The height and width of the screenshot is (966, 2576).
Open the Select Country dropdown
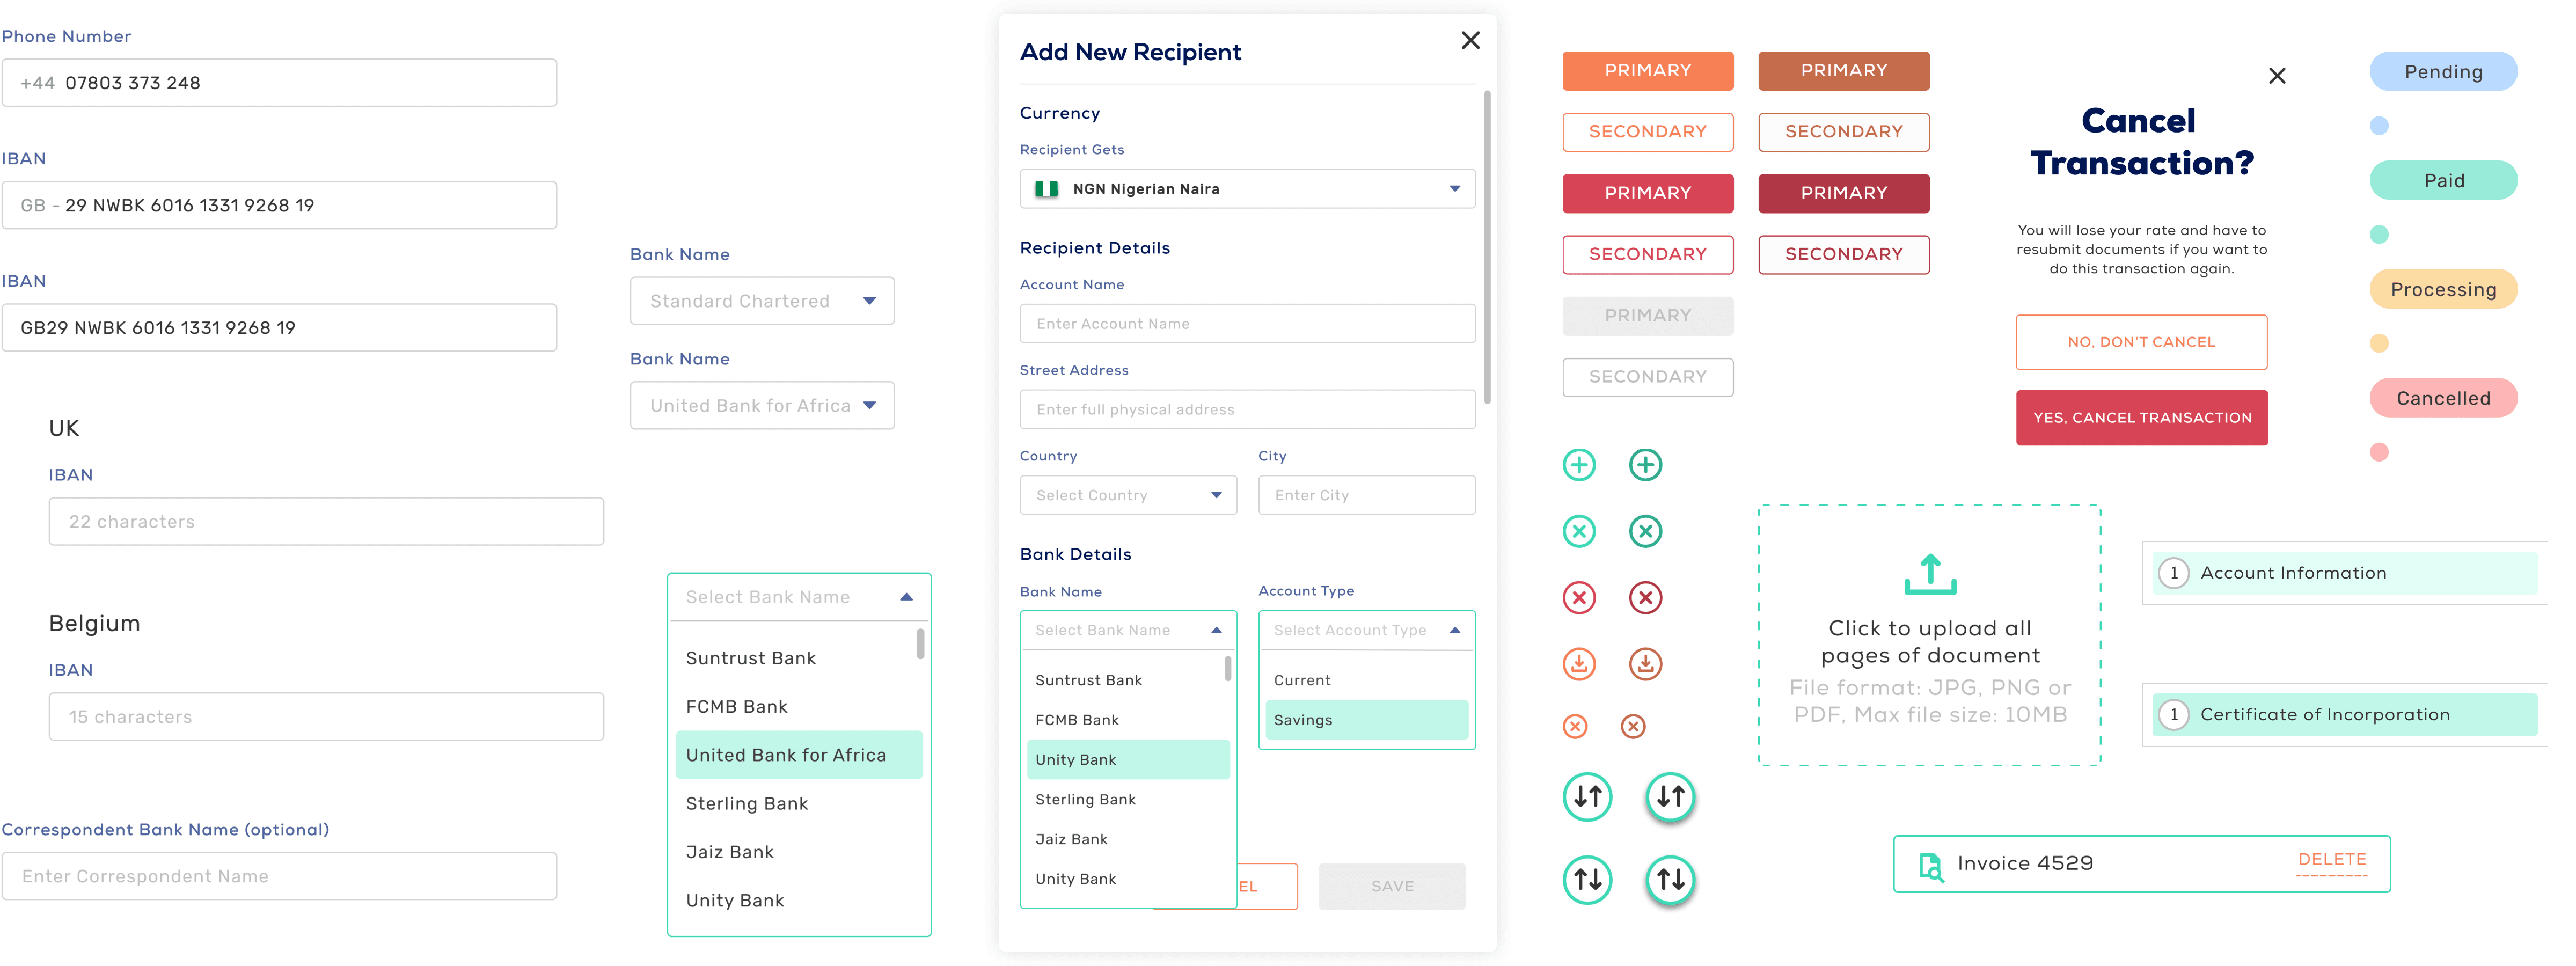click(1127, 494)
